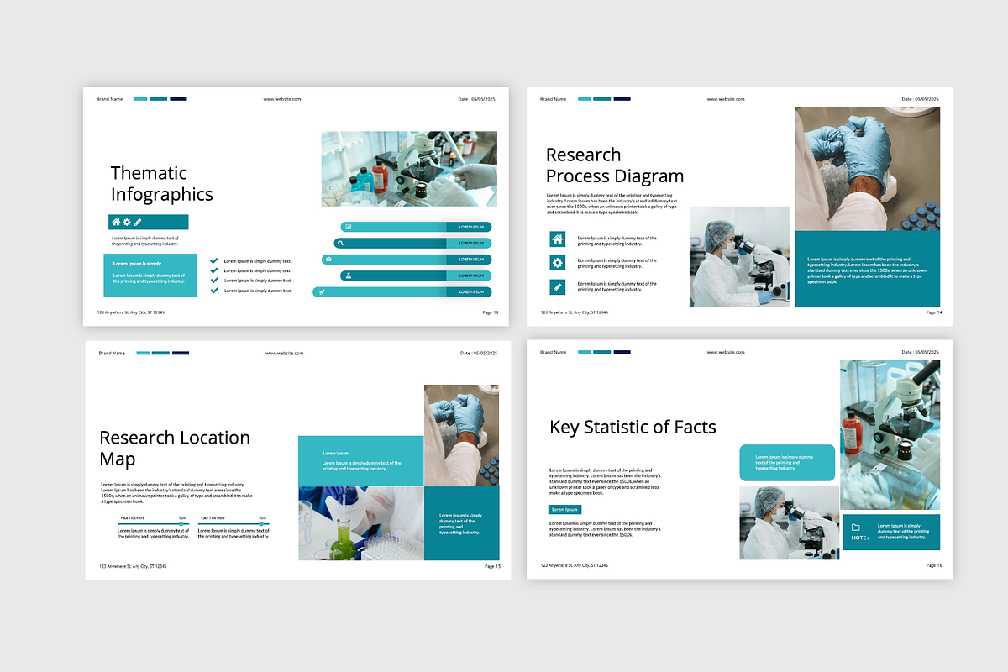Select the flask icon on the infographic bar
The height and width of the screenshot is (672, 1008).
pyautogui.click(x=348, y=276)
